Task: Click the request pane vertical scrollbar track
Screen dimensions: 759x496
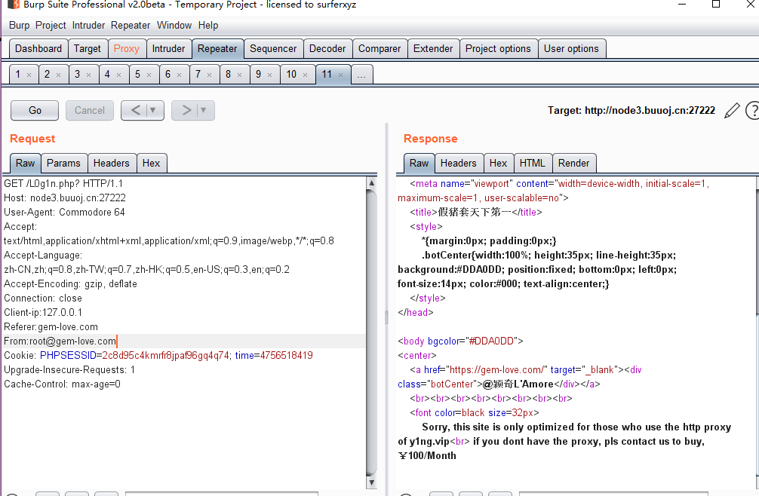Action: pos(371,332)
